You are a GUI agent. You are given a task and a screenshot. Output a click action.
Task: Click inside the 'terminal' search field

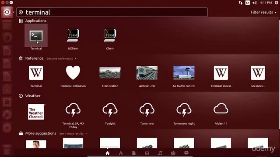pyautogui.click(x=112, y=12)
